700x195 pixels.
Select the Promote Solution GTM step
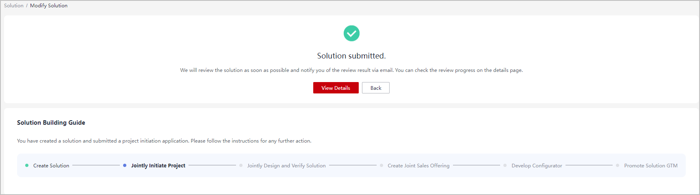point(651,166)
